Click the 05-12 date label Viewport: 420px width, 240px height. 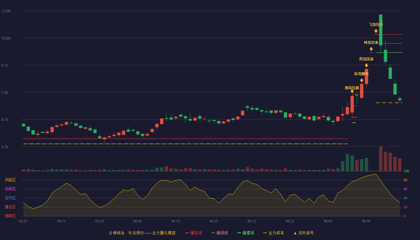tap(252, 221)
